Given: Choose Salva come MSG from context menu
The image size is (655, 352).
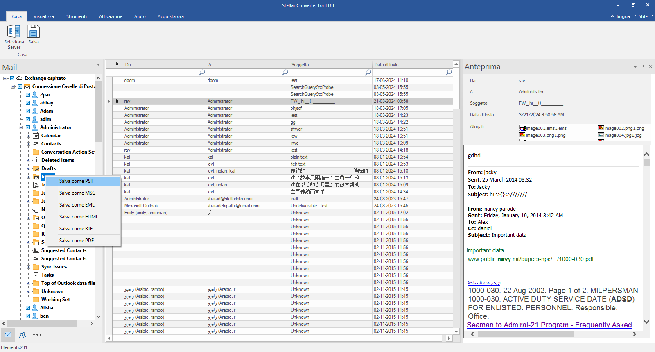Looking at the screenshot, I should click(83, 193).
